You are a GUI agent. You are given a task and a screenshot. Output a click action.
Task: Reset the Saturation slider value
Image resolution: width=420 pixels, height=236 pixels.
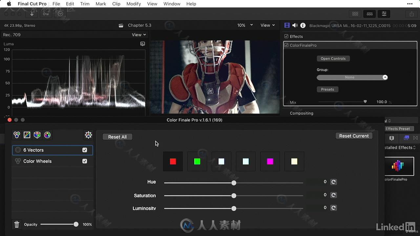(x=333, y=195)
